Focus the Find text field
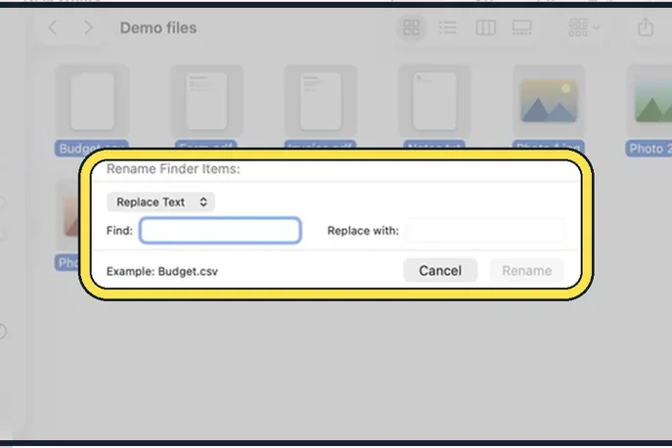Viewport: 672px width, 448px height. point(220,231)
